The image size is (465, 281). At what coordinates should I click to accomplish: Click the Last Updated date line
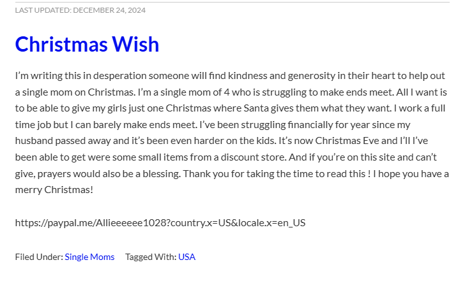click(80, 10)
